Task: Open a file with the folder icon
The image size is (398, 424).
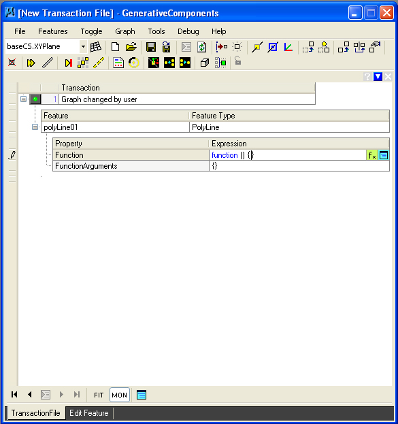Action: point(131,47)
